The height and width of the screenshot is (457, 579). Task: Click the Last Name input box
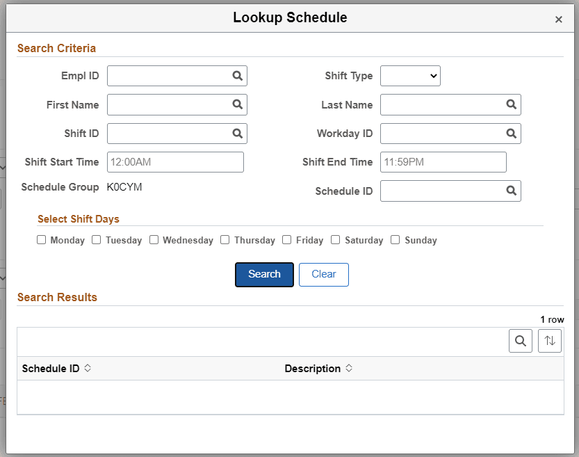click(x=445, y=104)
